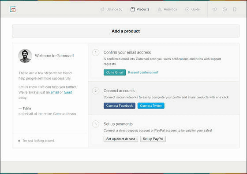Image resolution: width=247 pixels, height=174 pixels.
Task: Click the Connect Facebook button
Action: [x=120, y=105]
